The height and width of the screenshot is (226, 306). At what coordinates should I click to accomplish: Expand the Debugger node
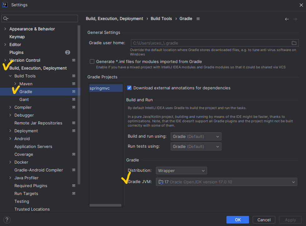click(x=10, y=115)
